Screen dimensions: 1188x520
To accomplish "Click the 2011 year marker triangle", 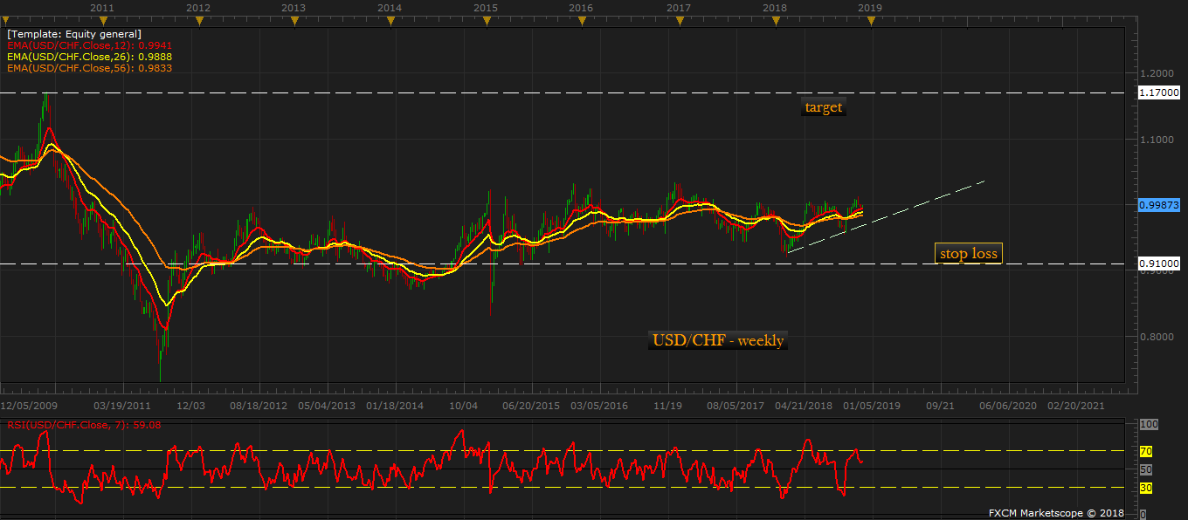I will (x=103, y=22).
